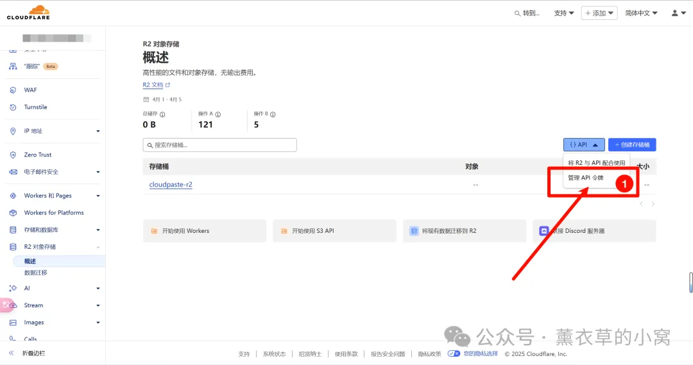Open the 报告安全问题 footer link
The height and width of the screenshot is (365, 693).
(x=388, y=354)
